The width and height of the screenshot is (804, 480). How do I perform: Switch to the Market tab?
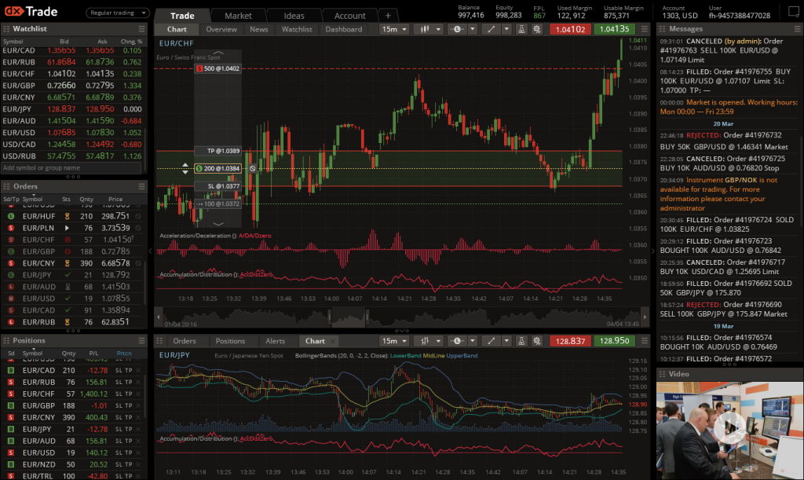click(x=238, y=14)
